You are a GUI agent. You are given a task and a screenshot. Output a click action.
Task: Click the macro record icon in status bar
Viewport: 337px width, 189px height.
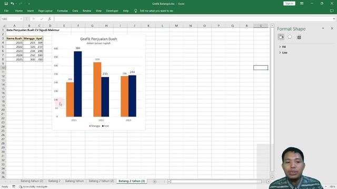[x=14, y=187]
